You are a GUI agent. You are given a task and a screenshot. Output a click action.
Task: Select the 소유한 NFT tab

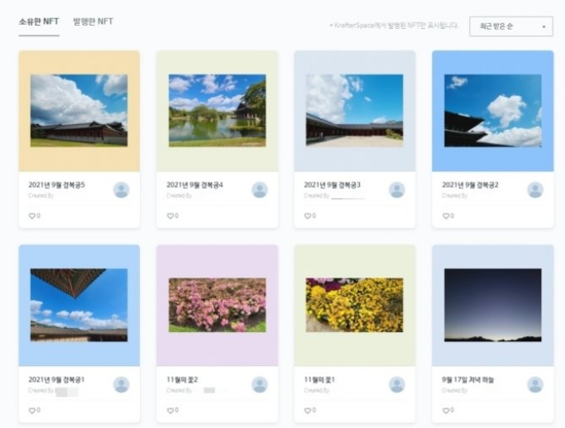[39, 21]
